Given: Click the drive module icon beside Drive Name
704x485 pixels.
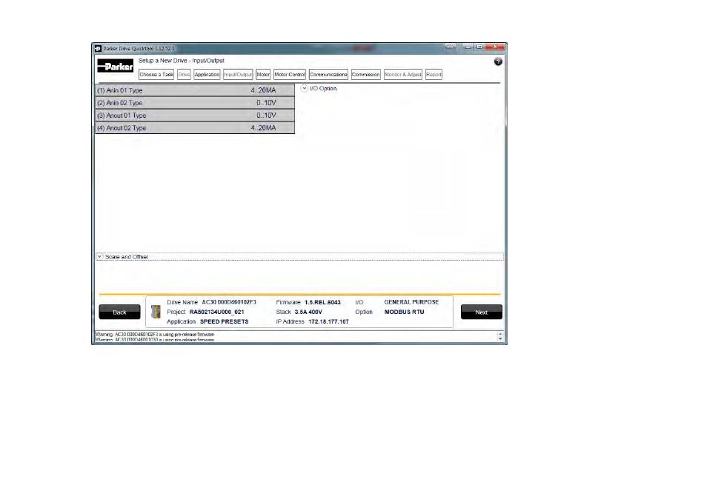Looking at the screenshot, I should coord(156,312).
